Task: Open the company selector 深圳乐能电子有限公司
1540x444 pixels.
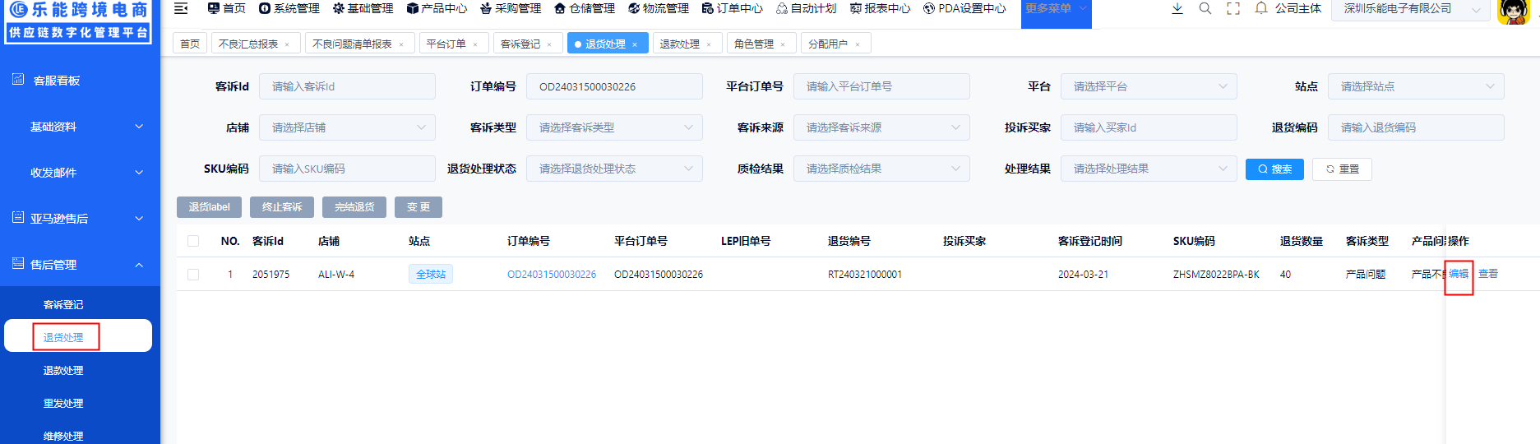Action: click(x=1409, y=9)
